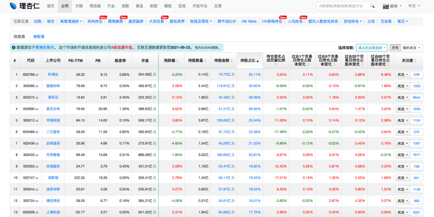
Task: Open the 开放平台 nav item
Action: tap(200, 6)
